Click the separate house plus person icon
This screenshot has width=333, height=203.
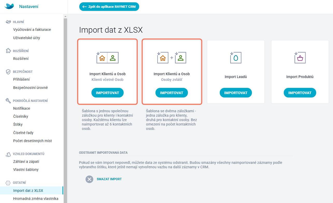(172, 58)
